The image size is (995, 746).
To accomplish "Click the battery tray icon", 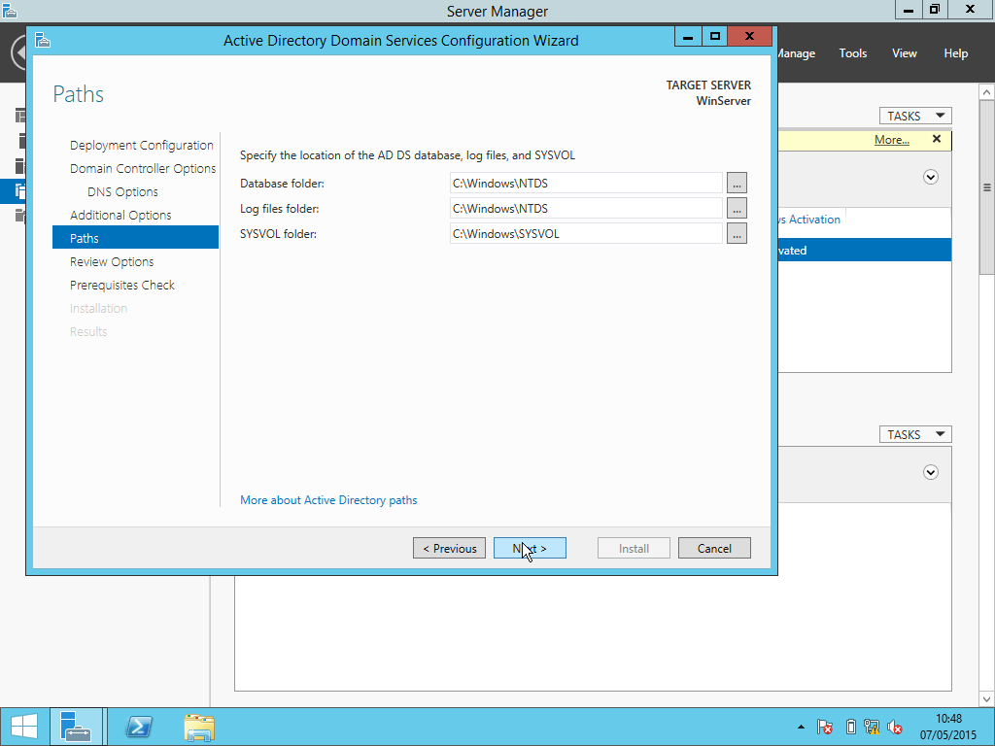I will pos(851,727).
